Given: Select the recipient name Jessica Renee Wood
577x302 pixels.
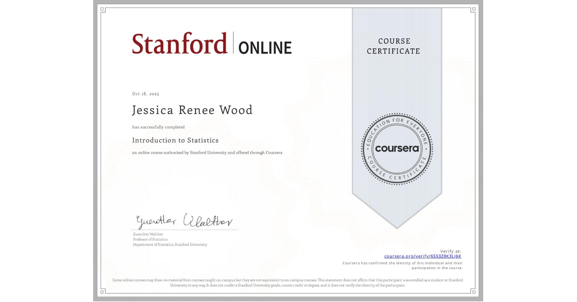Looking at the screenshot, I should pos(192,110).
